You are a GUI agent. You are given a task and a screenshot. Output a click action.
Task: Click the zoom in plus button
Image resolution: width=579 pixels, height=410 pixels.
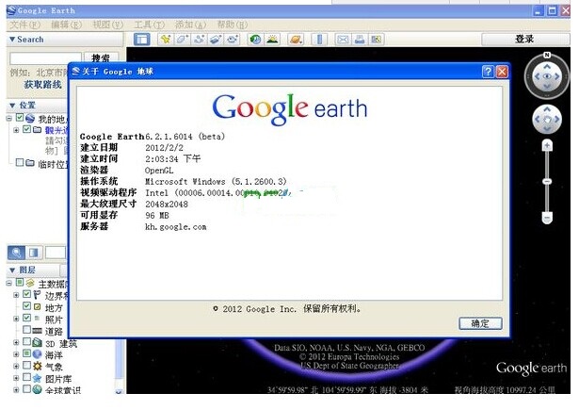point(547,146)
